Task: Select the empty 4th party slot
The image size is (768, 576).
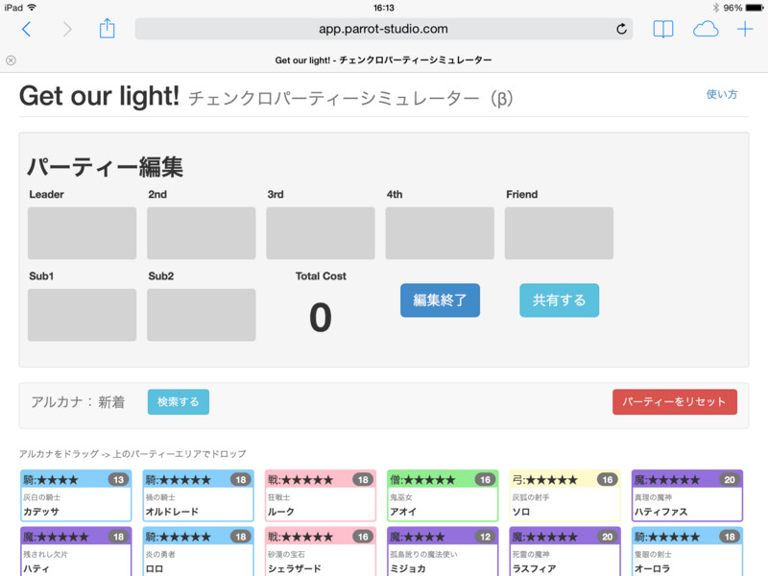Action: pyautogui.click(x=440, y=233)
